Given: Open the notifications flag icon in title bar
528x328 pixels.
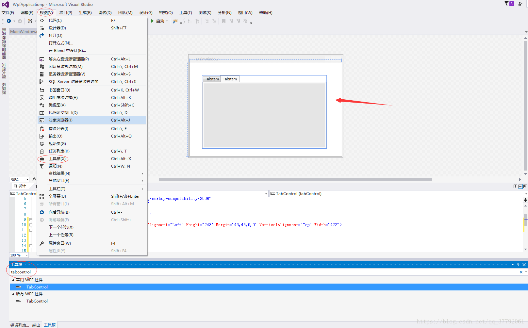Looking at the screenshot, I should 507,4.
